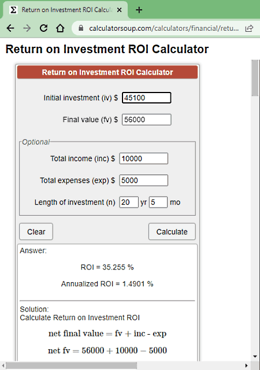Click the Total income input field

click(144, 158)
